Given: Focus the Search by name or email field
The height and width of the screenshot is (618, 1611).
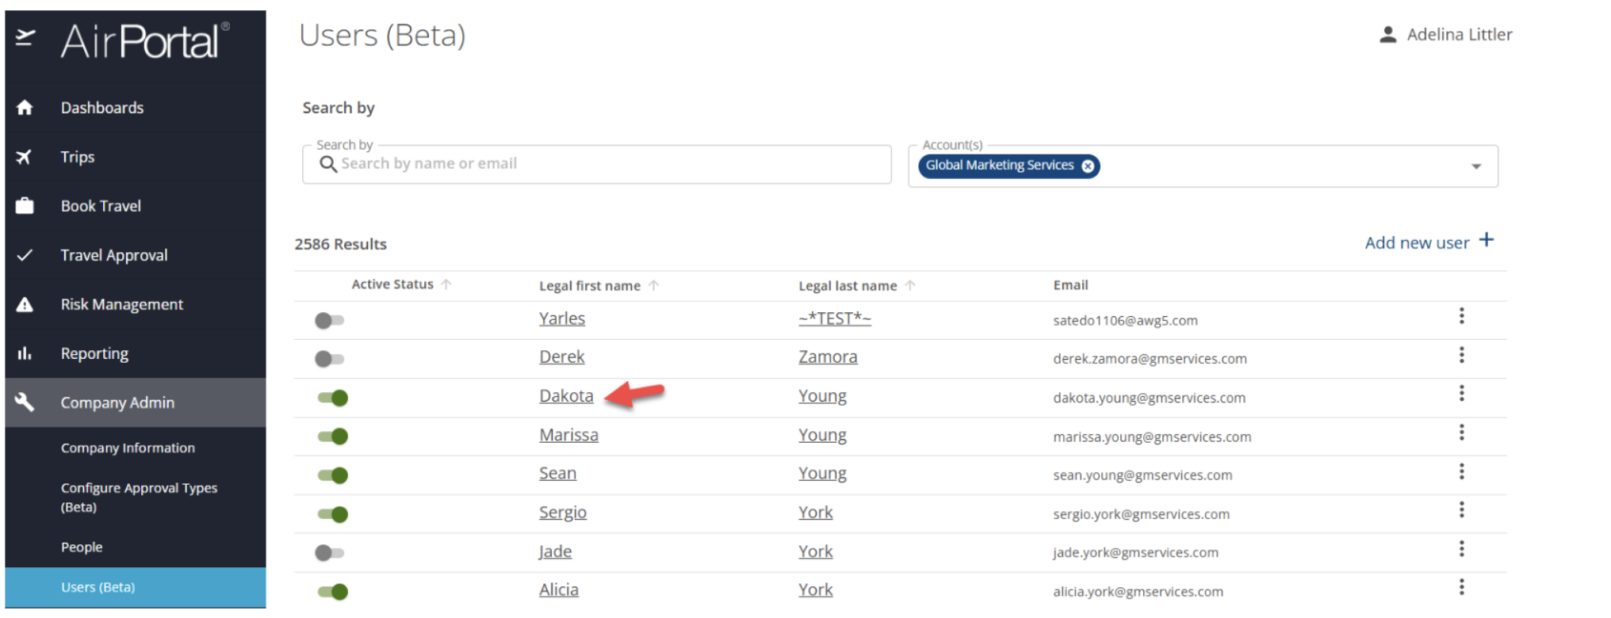Looking at the screenshot, I should coord(596,164).
